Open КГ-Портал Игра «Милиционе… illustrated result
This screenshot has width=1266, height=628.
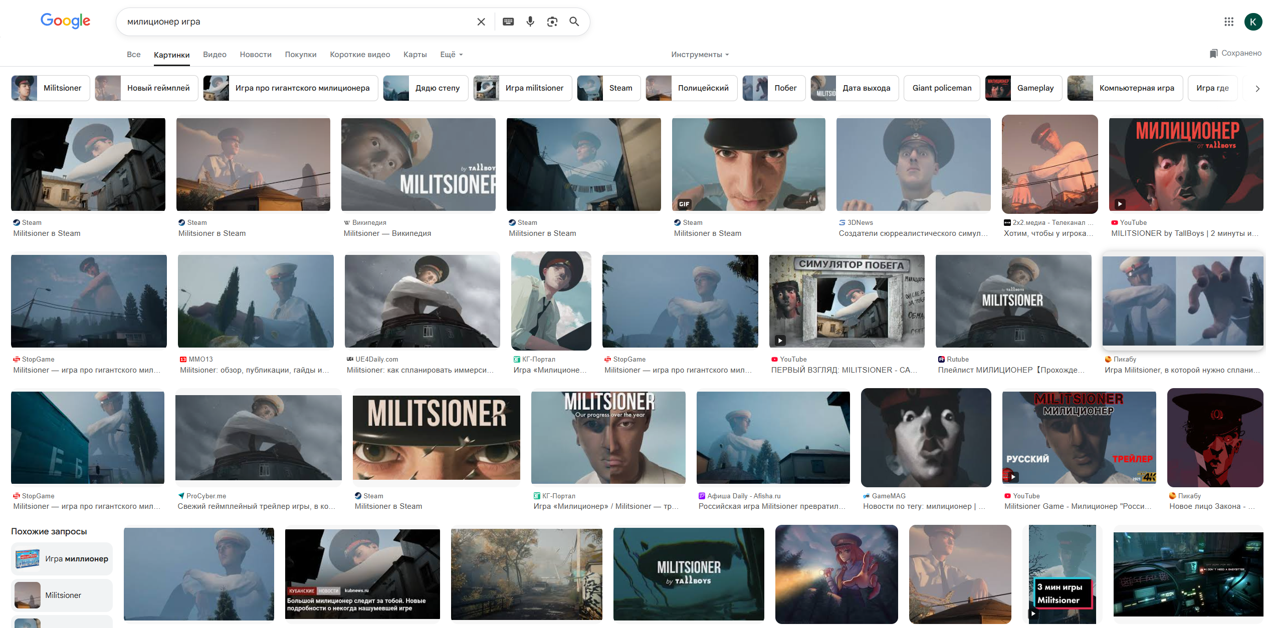coord(551,301)
